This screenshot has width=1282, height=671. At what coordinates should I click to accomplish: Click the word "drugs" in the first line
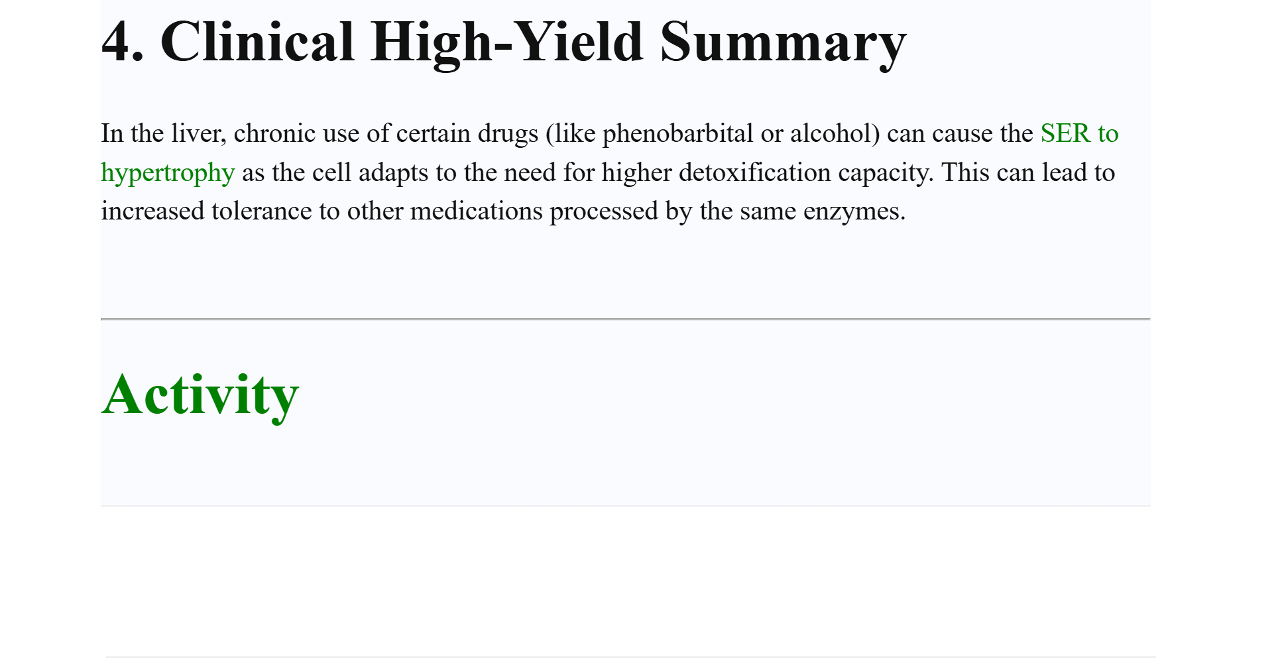(x=508, y=134)
